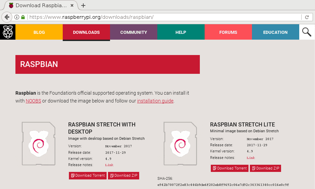Open the EDUCATION navigation item
Image resolution: width=315 pixels, height=189 pixels.
(276, 32)
